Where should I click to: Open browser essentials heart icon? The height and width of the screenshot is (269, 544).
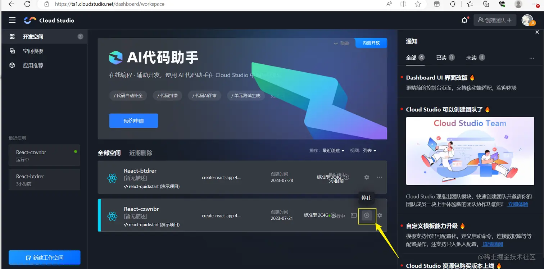pos(502,4)
